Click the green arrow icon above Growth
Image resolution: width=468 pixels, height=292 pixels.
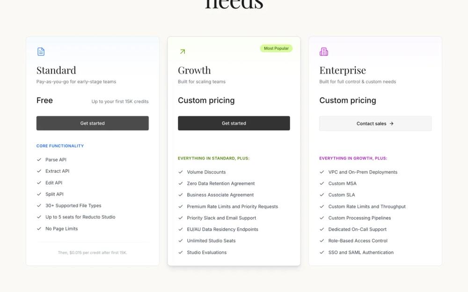pos(182,51)
